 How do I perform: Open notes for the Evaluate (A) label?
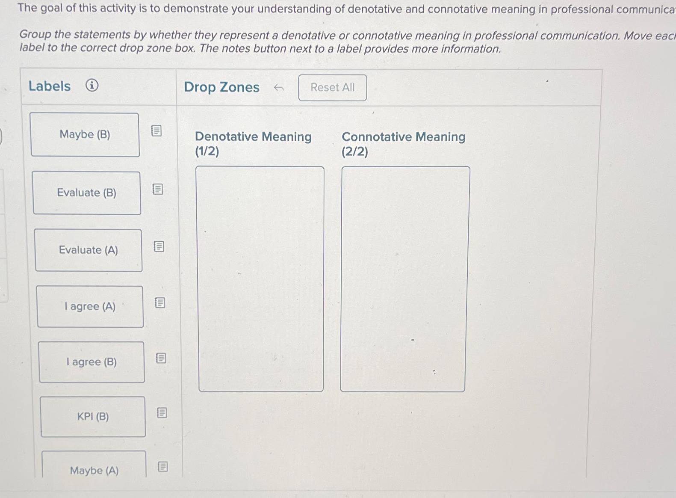click(159, 246)
